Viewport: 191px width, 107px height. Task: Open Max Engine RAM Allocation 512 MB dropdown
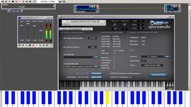(x=92, y=38)
